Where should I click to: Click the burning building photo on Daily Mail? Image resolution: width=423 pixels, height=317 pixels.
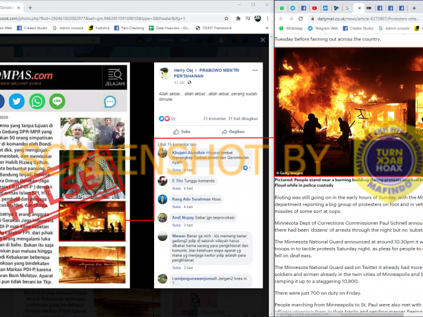(x=349, y=112)
